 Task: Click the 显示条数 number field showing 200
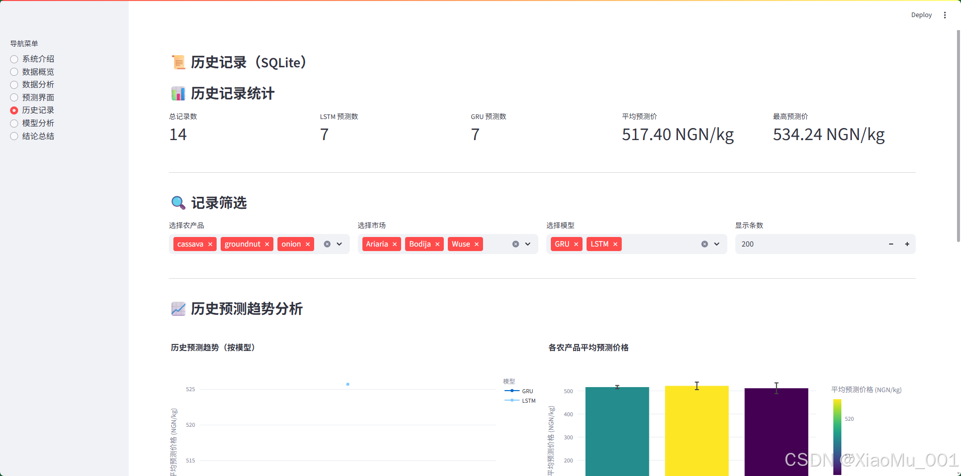[x=809, y=244]
